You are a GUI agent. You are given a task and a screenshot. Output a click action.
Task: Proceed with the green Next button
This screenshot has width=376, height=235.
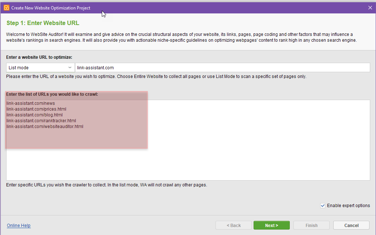(x=271, y=225)
